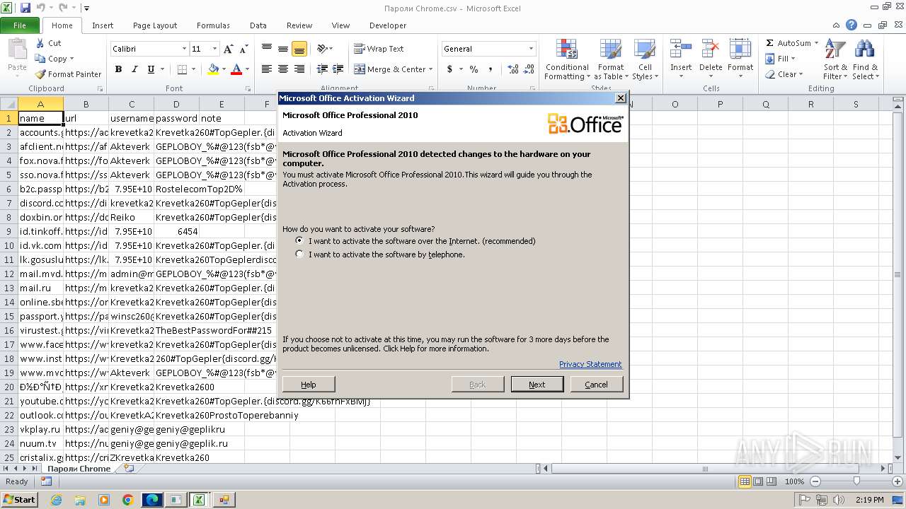Click the Decrease Font Size icon

(x=243, y=49)
